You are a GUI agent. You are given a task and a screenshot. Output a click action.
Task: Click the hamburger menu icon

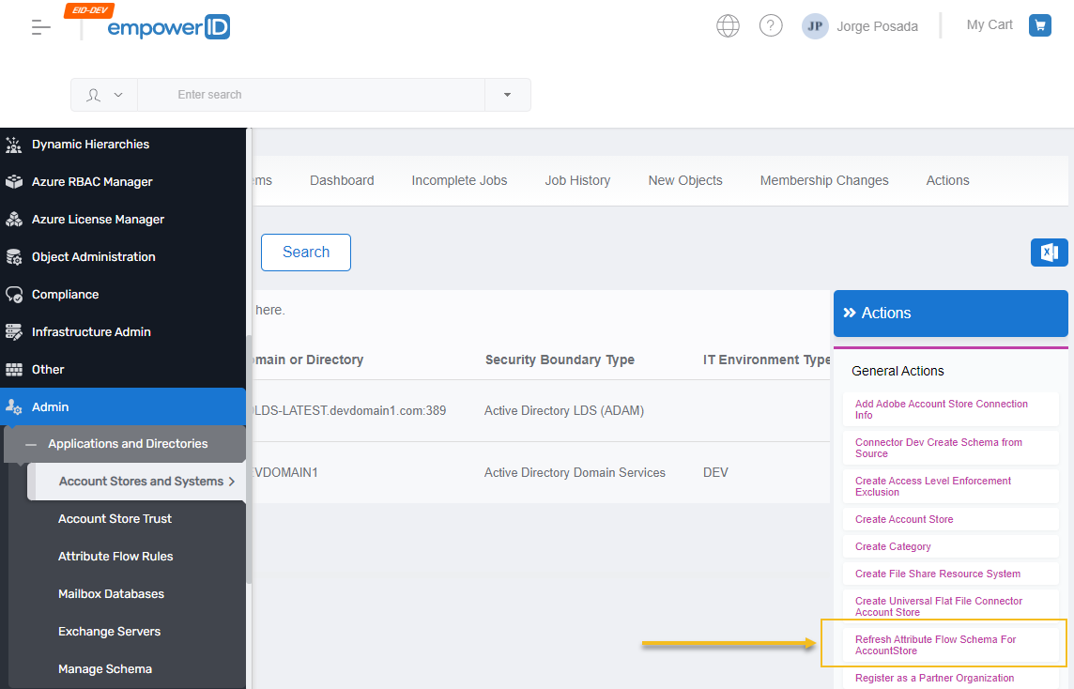coord(40,27)
